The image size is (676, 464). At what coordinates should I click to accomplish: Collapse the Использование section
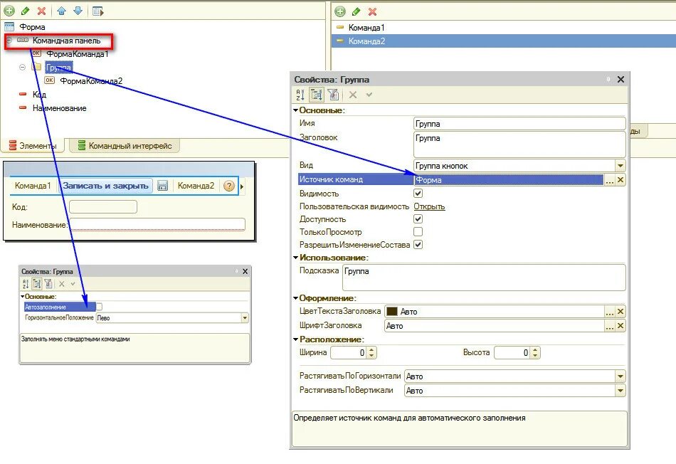[x=296, y=258]
